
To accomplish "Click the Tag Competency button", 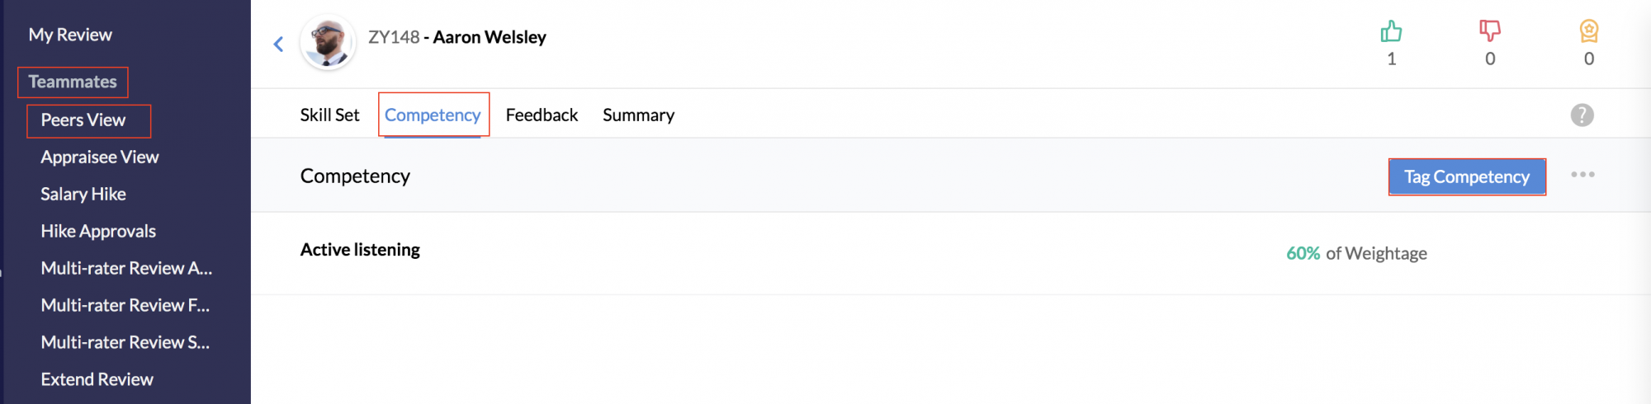I will (x=1467, y=177).
